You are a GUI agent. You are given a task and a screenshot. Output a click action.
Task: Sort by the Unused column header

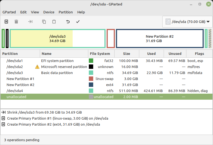175,54
